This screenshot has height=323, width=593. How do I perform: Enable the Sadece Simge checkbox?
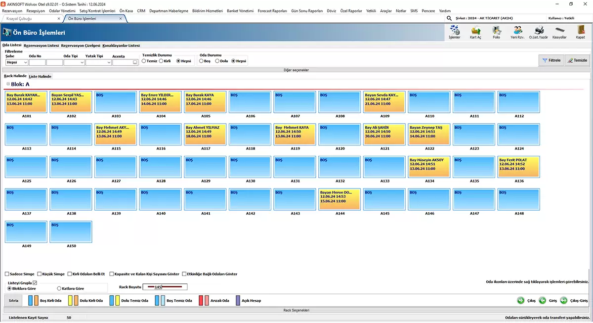pyautogui.click(x=7, y=274)
